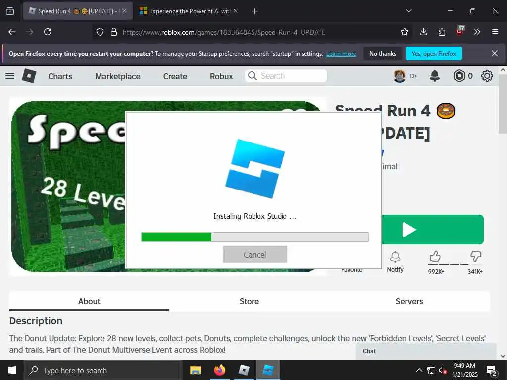The image size is (507, 380).
Task: Bookmark this page with the star icon
Action: click(404, 32)
